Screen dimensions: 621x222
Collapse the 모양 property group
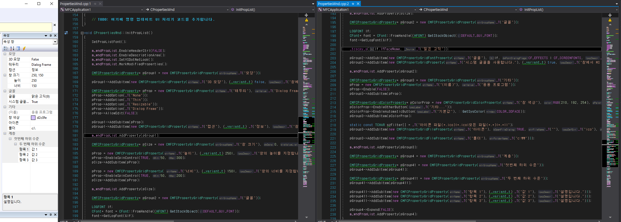(5, 54)
